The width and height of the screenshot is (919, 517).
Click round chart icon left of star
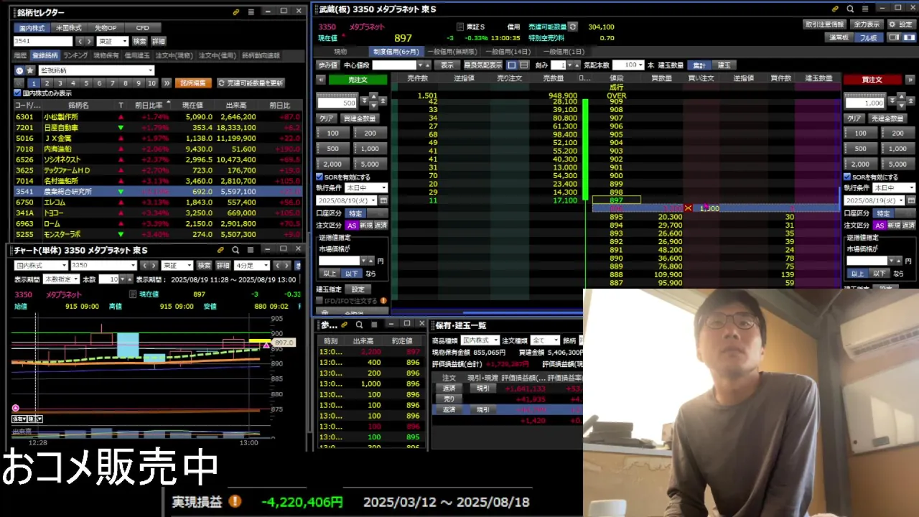point(19,70)
